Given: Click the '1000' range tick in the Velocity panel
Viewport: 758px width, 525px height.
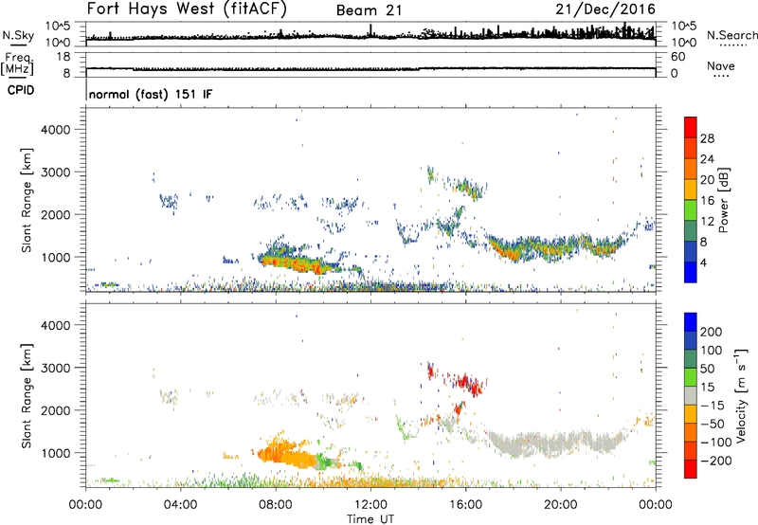Looking at the screenshot, I should [x=56, y=453].
